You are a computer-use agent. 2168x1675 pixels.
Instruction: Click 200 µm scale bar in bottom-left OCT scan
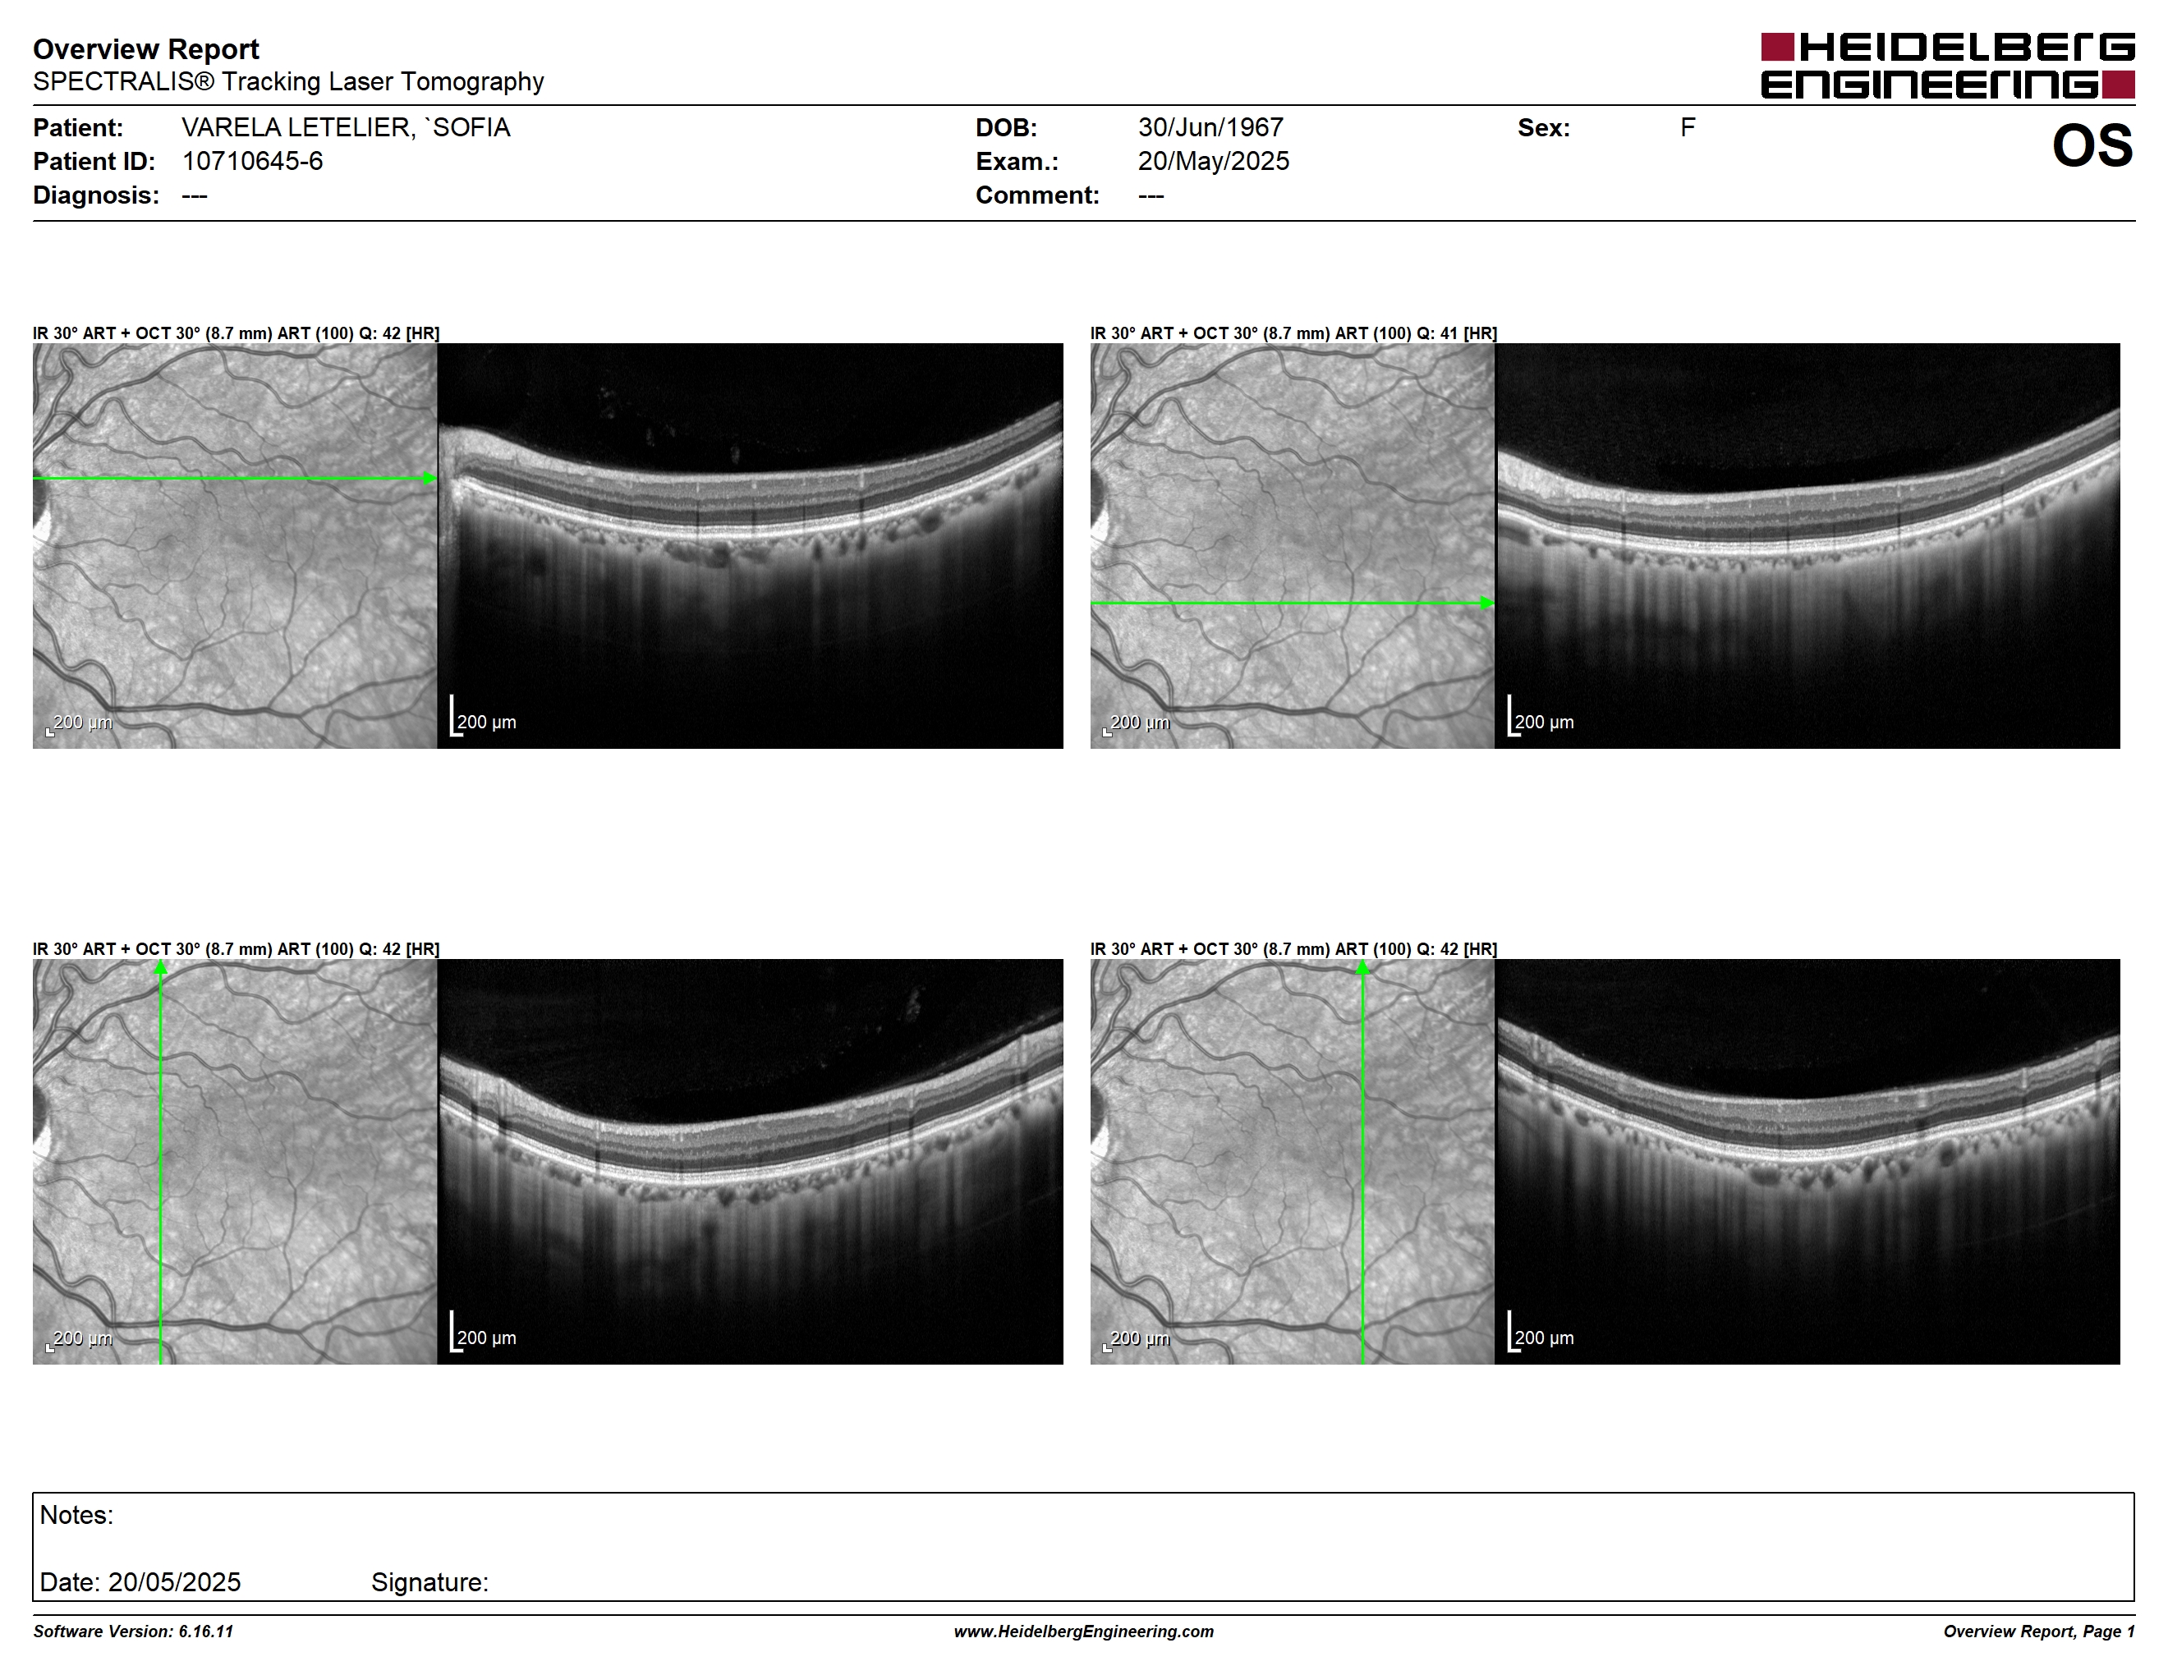coord(484,1332)
